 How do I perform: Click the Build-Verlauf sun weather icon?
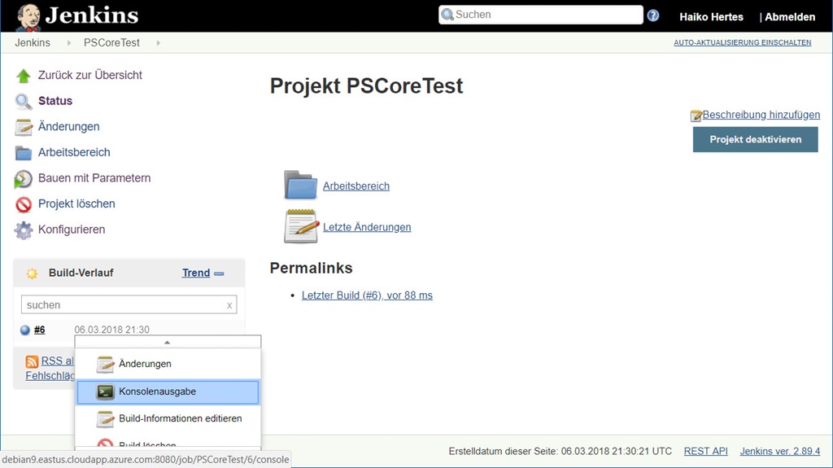tap(32, 273)
